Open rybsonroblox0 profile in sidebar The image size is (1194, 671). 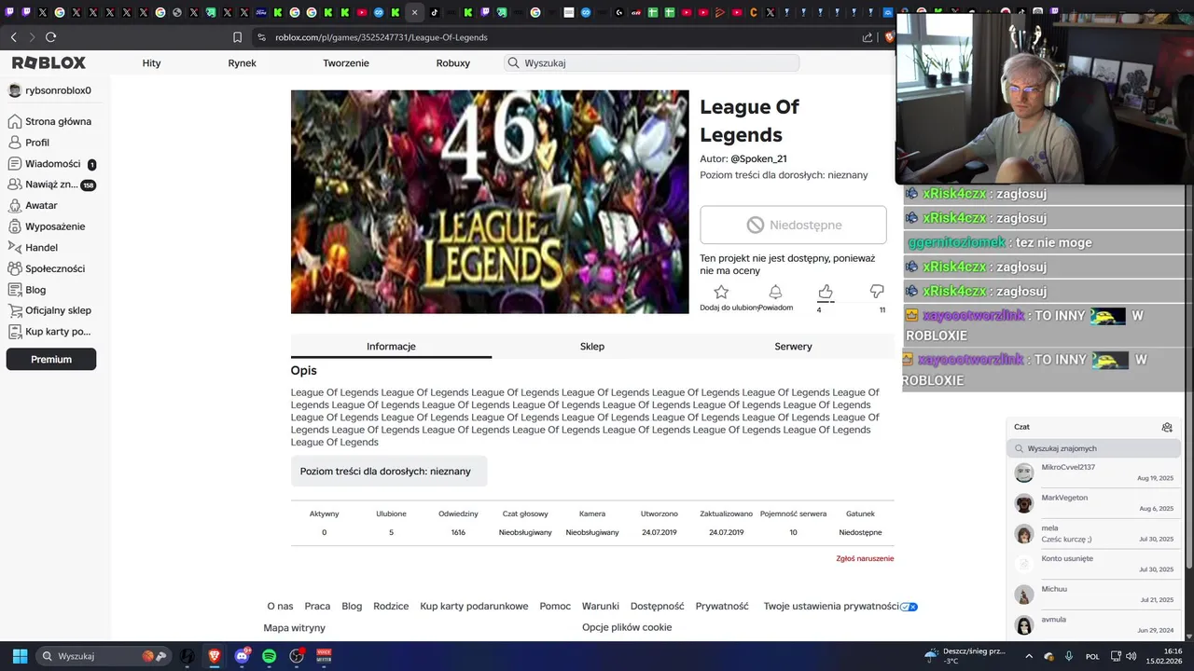coord(49,90)
